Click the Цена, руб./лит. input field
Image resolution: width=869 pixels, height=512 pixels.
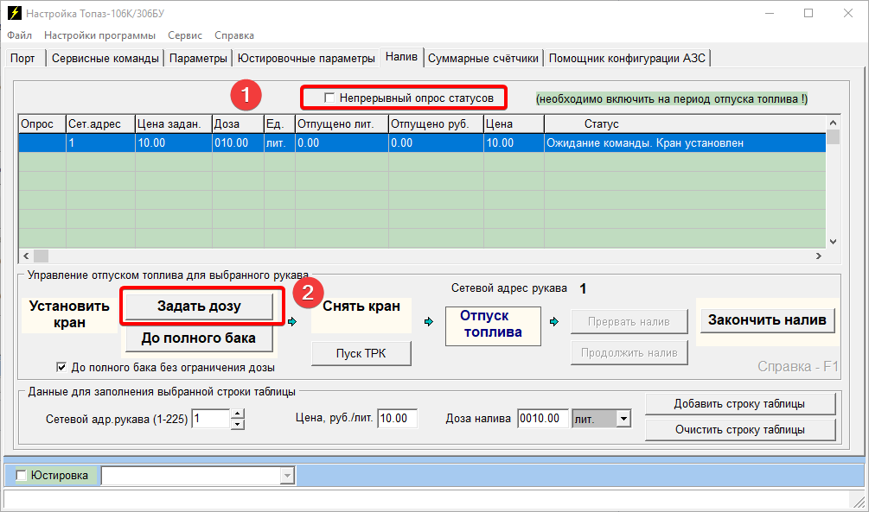pyautogui.click(x=398, y=419)
